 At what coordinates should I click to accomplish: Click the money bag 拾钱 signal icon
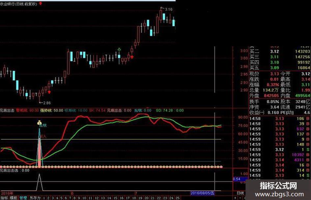(x=39, y=123)
